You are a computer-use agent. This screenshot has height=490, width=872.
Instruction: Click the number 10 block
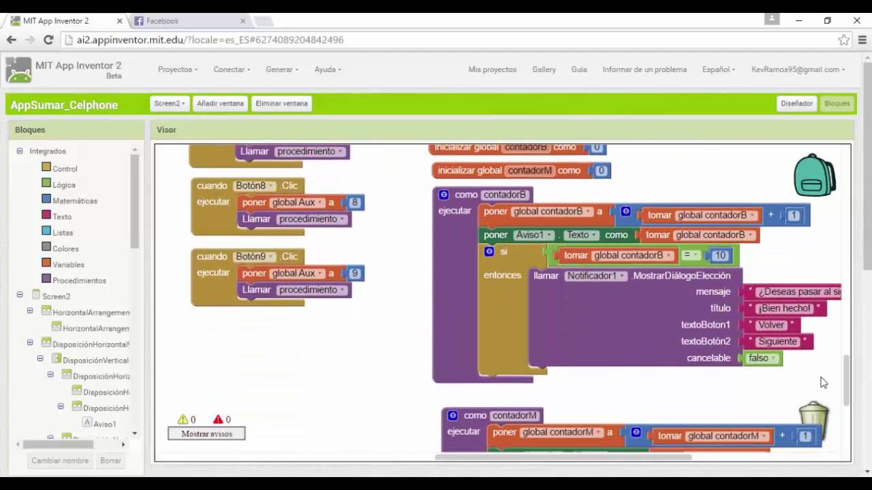tap(720, 255)
